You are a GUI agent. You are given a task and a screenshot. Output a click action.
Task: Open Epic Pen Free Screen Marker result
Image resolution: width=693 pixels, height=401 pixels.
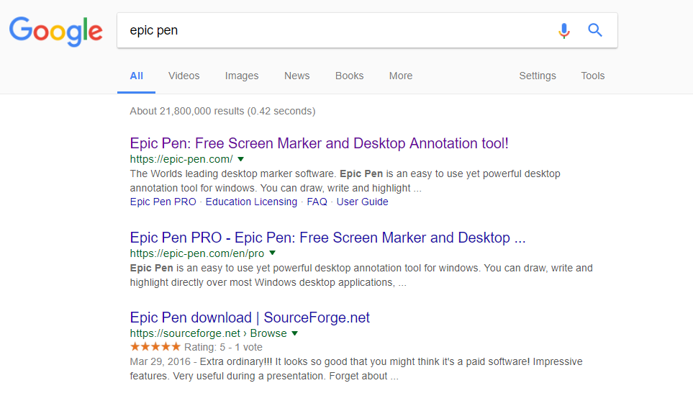tap(319, 143)
